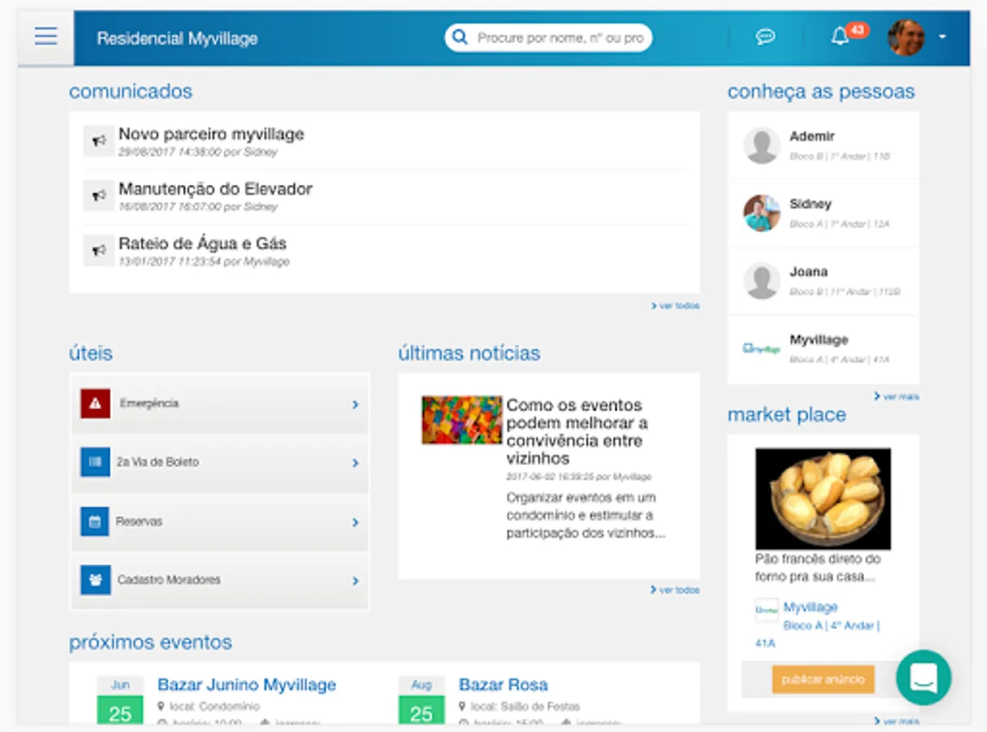This screenshot has width=987, height=732.
Task: Click megaphone icon beside Novo parceiro myvillage
Action: coord(99,141)
